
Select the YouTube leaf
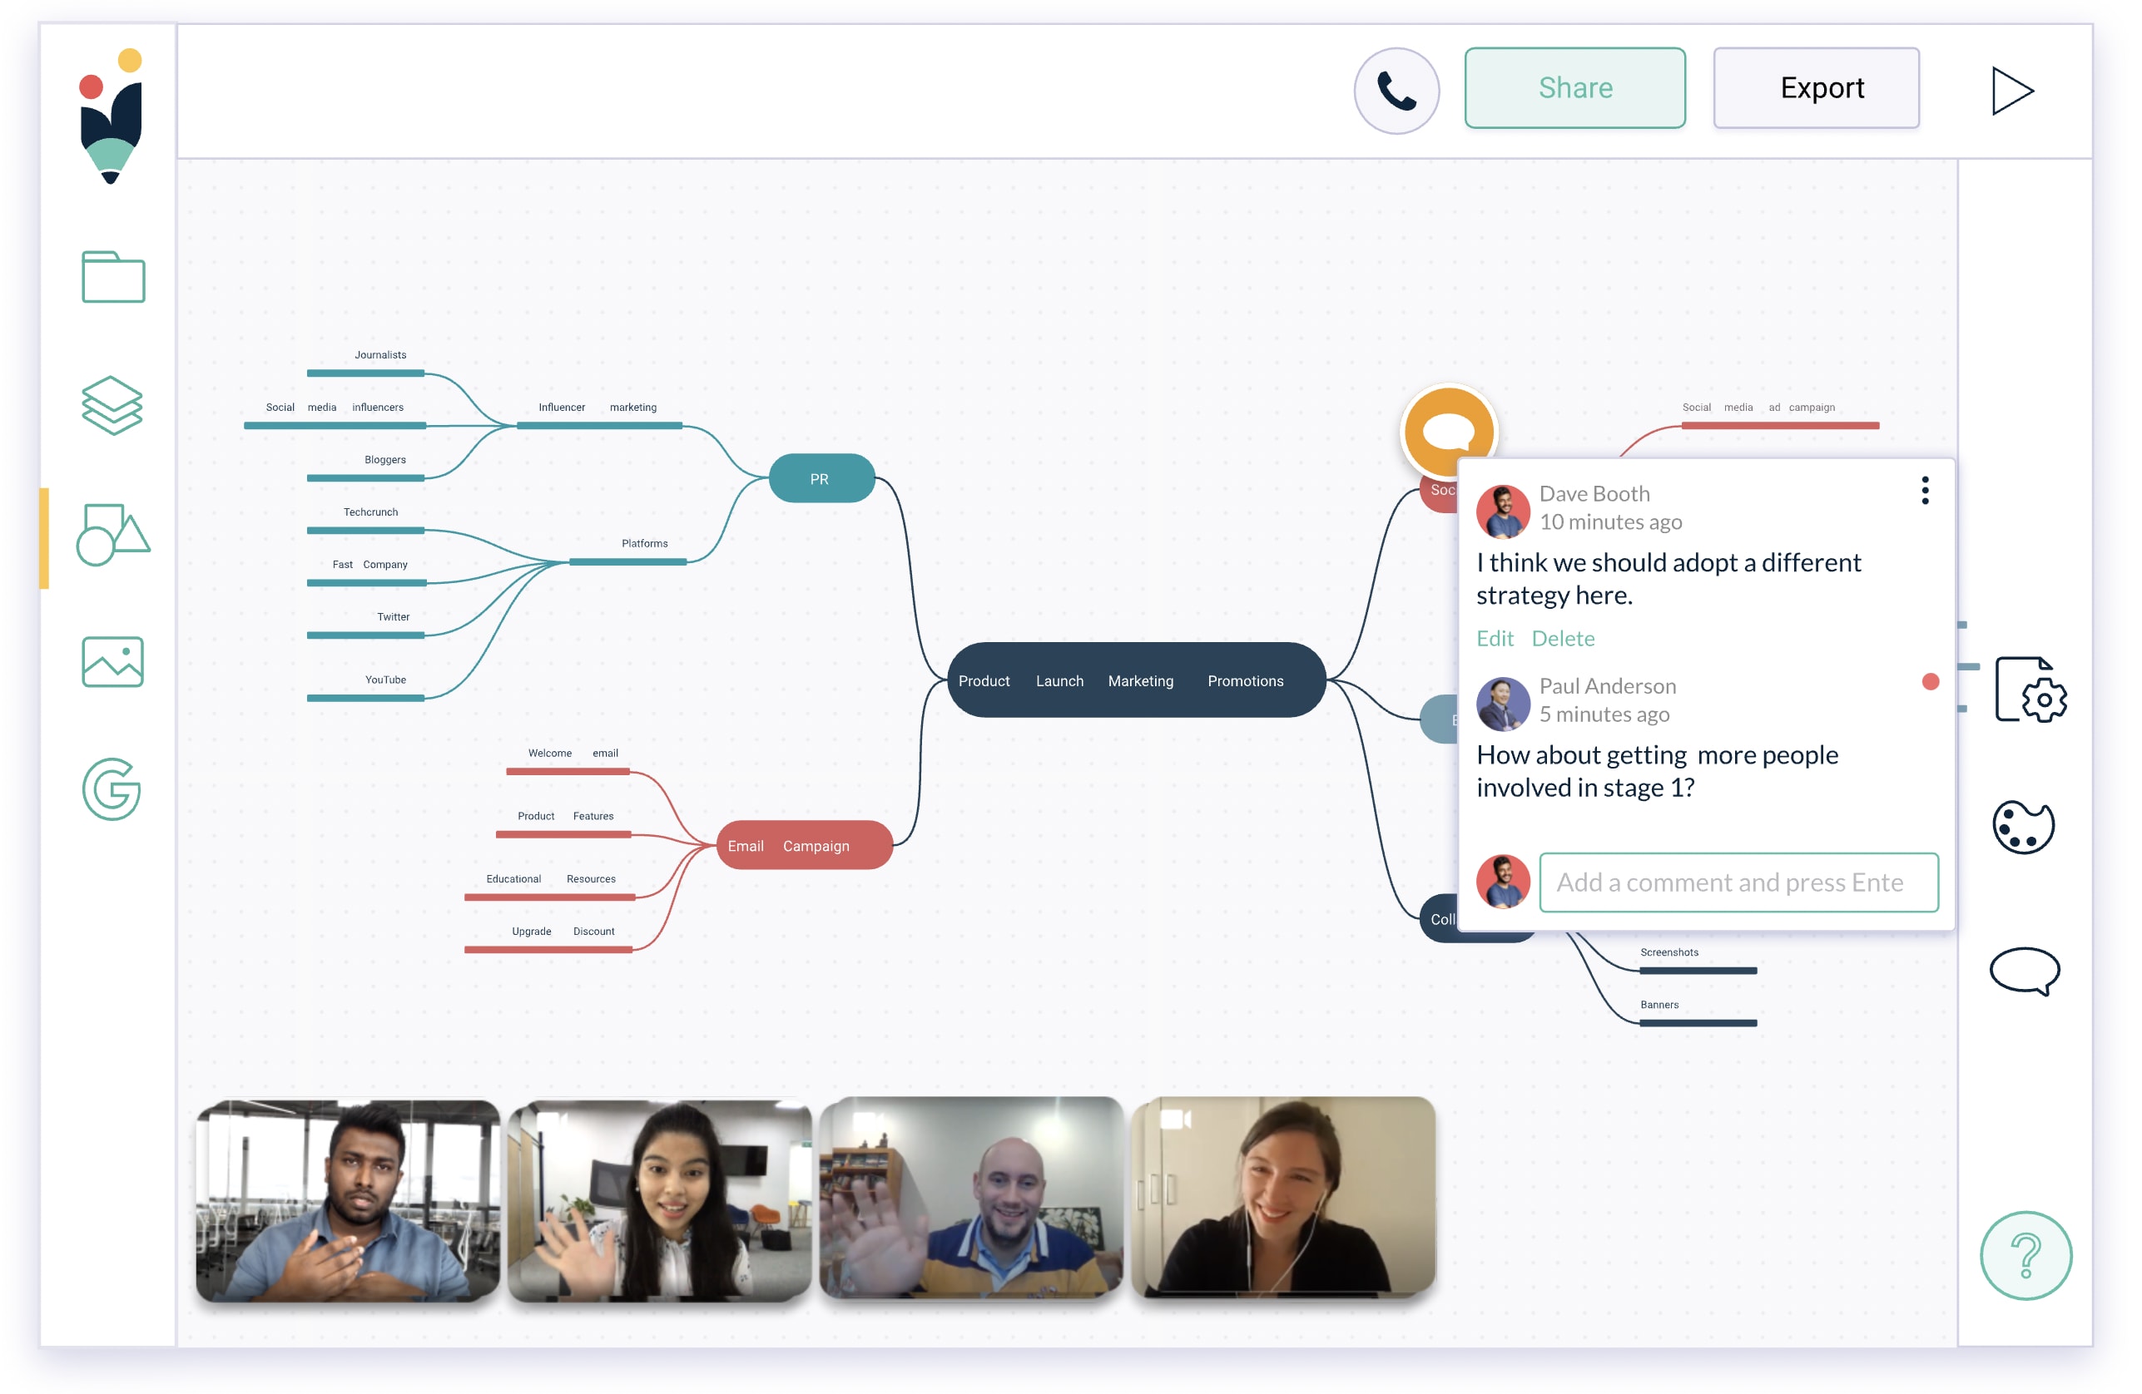click(x=366, y=688)
